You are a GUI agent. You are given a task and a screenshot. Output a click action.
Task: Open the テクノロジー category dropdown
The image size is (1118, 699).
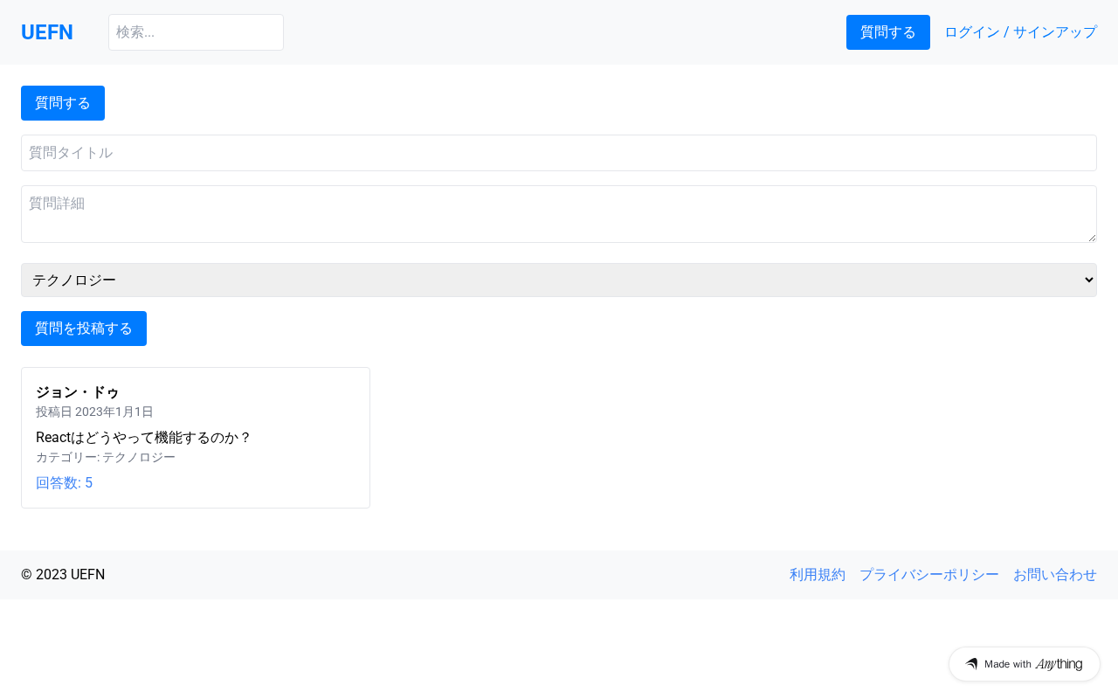559,280
